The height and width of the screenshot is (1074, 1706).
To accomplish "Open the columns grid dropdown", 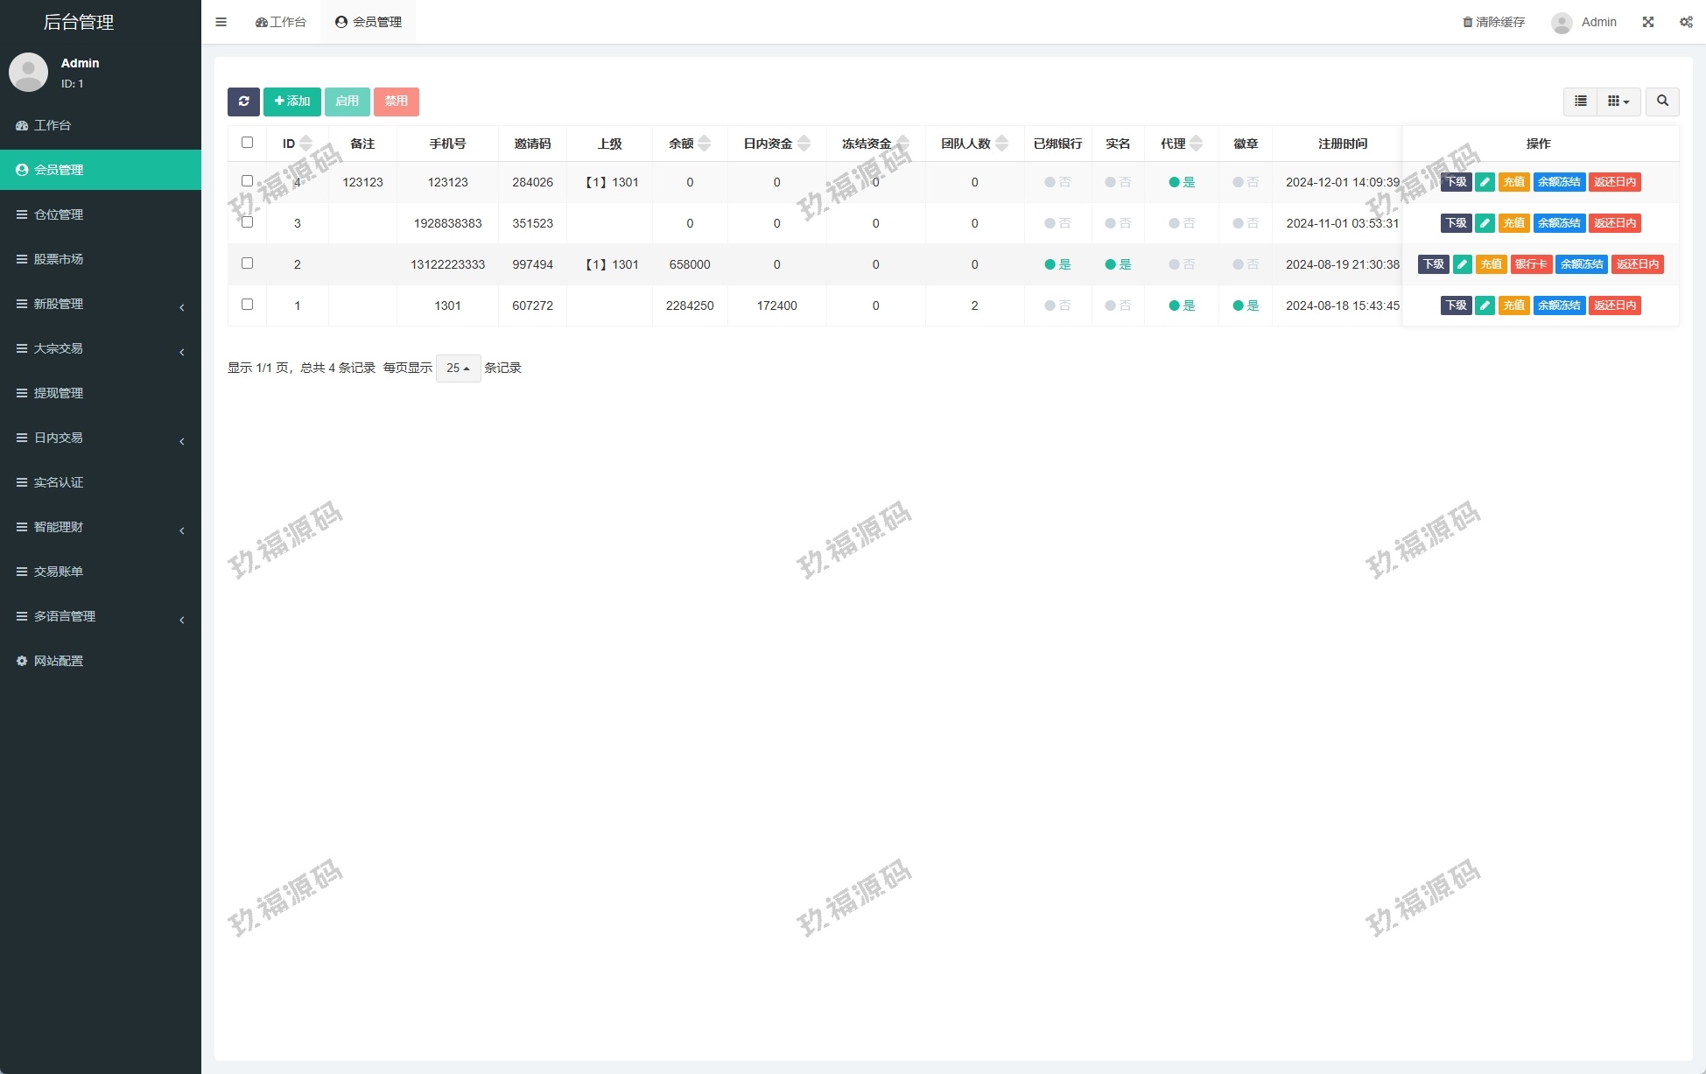I will pyautogui.click(x=1618, y=102).
